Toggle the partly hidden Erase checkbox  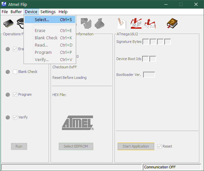pos(15,49)
